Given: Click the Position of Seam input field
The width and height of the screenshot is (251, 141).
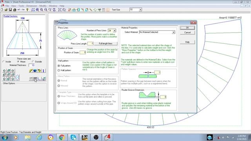Looking at the screenshot, I should pyautogui.click(x=83, y=52).
